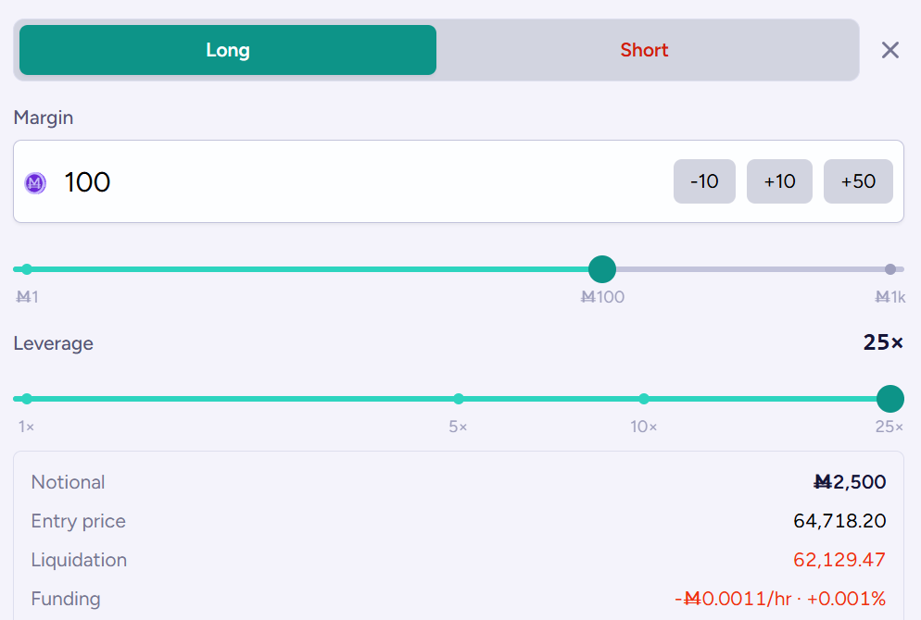The height and width of the screenshot is (620, 921).
Task: Increase margin with the +10 button
Action: pyautogui.click(x=779, y=181)
